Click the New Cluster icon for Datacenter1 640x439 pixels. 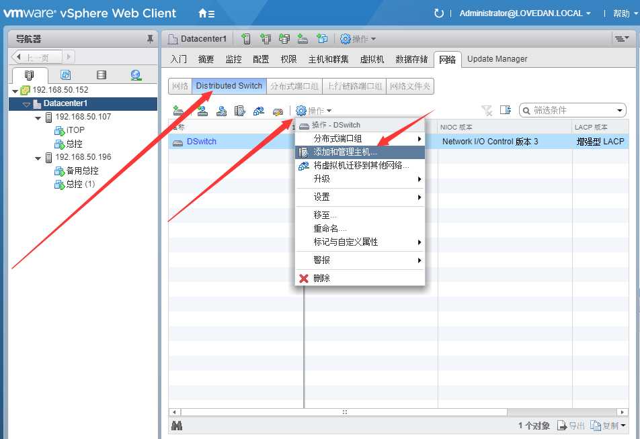click(x=266, y=39)
